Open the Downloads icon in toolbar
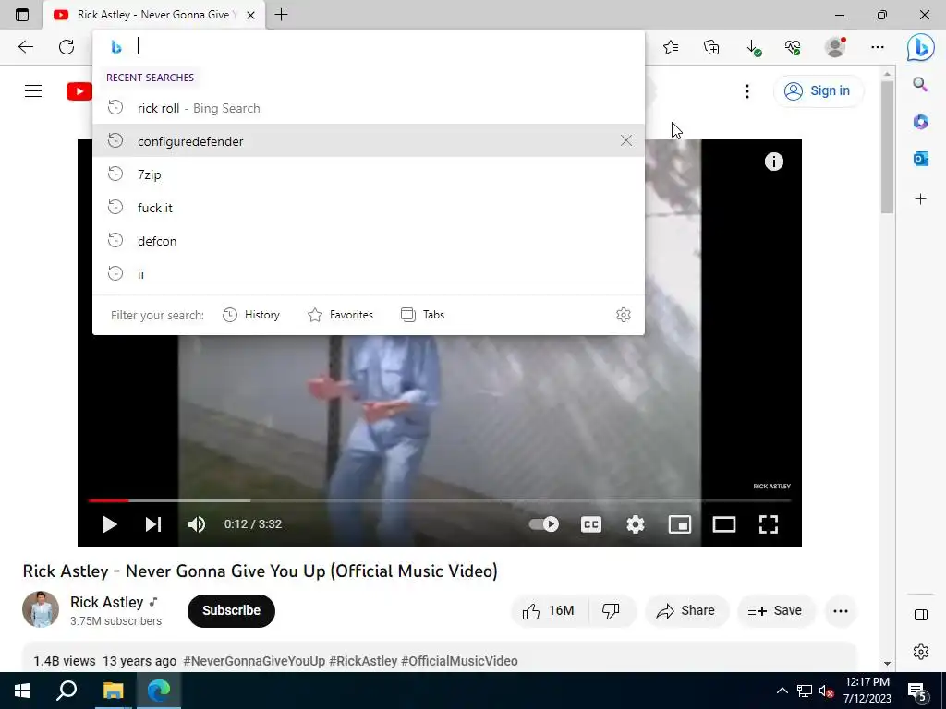The height and width of the screenshot is (709, 946). (x=752, y=47)
